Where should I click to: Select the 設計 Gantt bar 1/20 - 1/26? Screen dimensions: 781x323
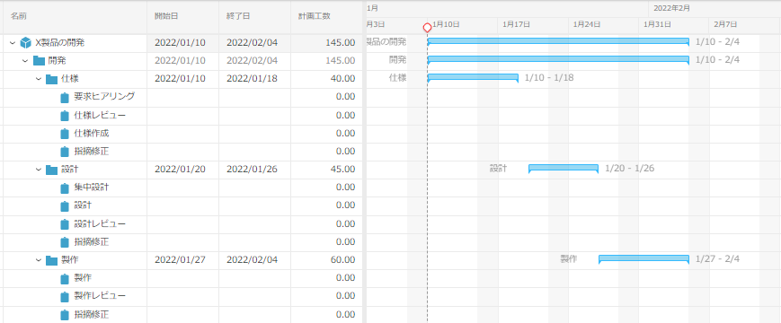(x=564, y=169)
